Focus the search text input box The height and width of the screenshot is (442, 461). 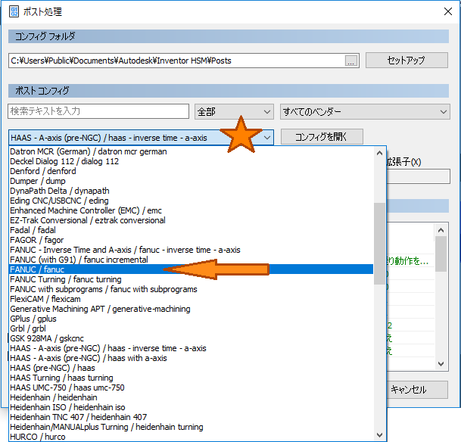[98, 111]
